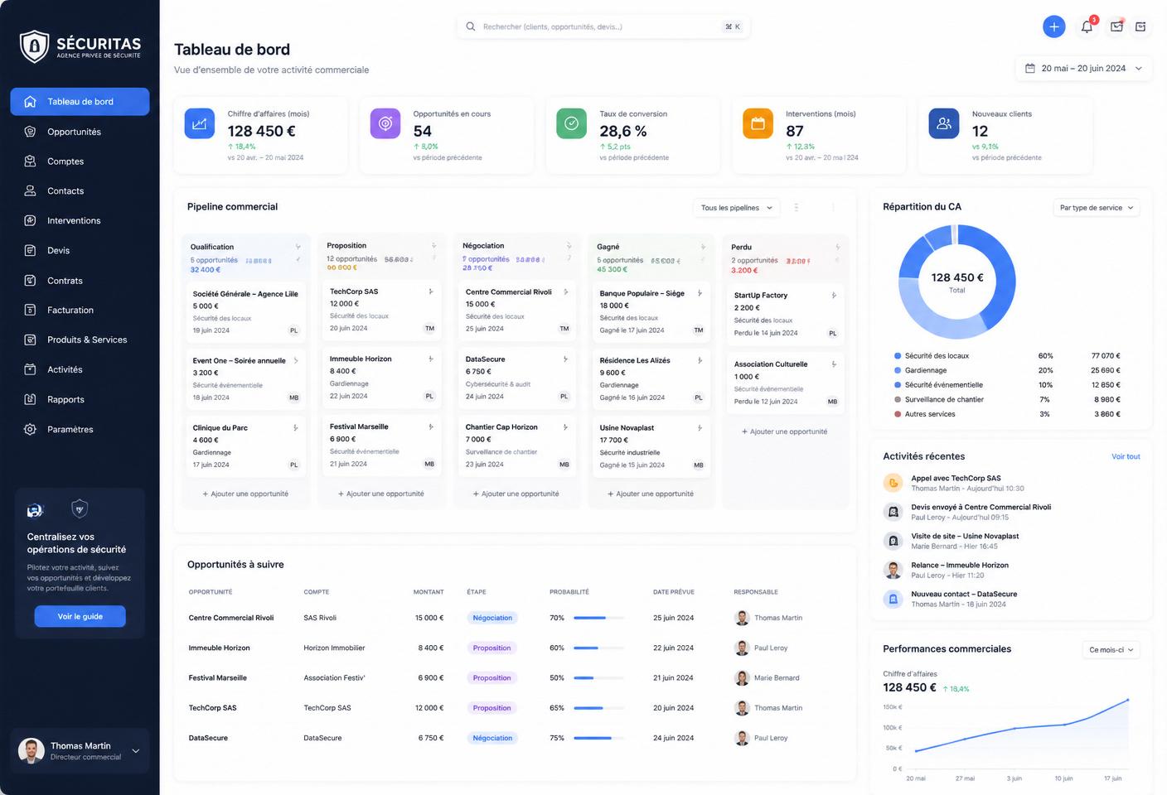
Task: Click the date range calendar icon
Action: coord(1029,68)
